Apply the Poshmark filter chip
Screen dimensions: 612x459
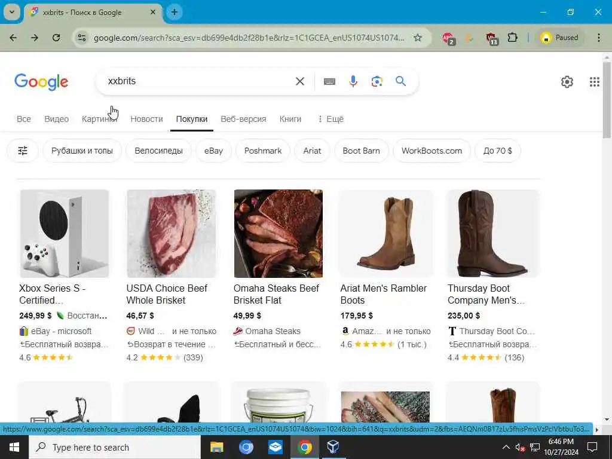pos(263,151)
